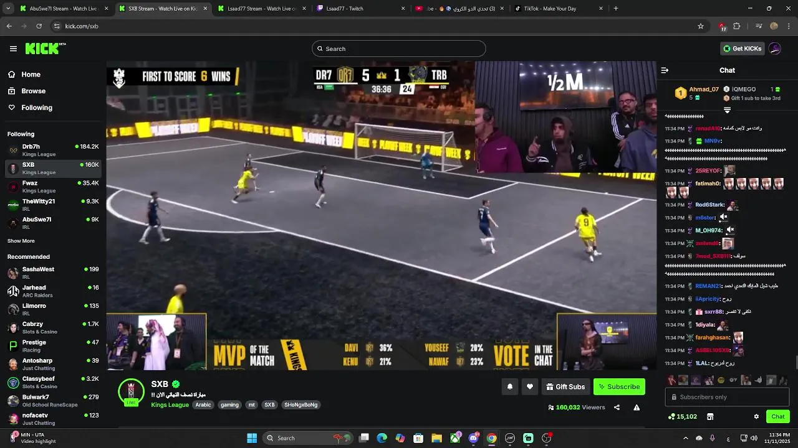The height and width of the screenshot is (448, 798).
Task: Expand the Show More following list
Action: [21, 241]
